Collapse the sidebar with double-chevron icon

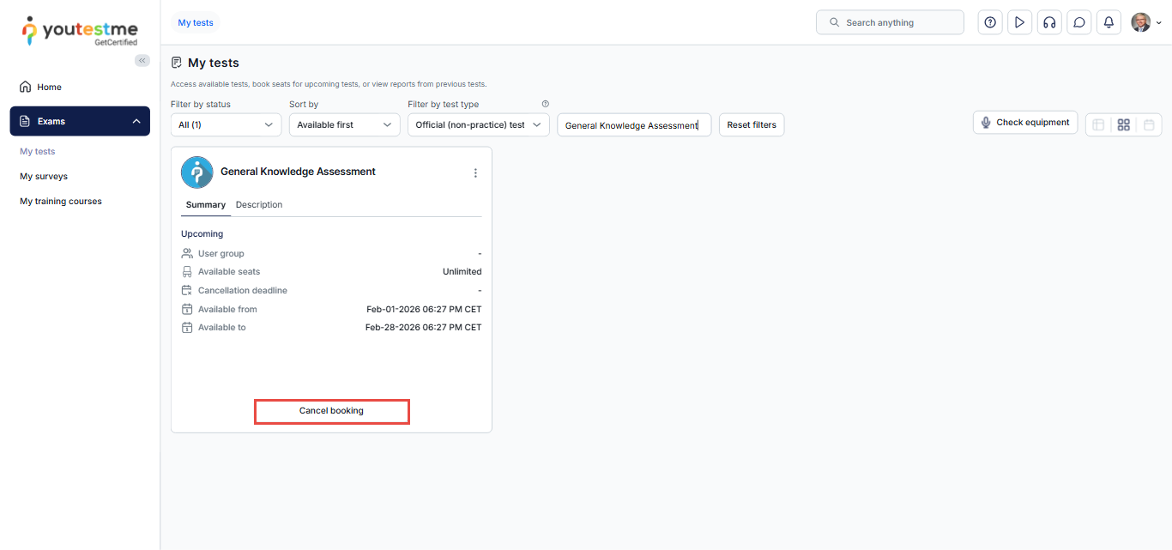(142, 60)
